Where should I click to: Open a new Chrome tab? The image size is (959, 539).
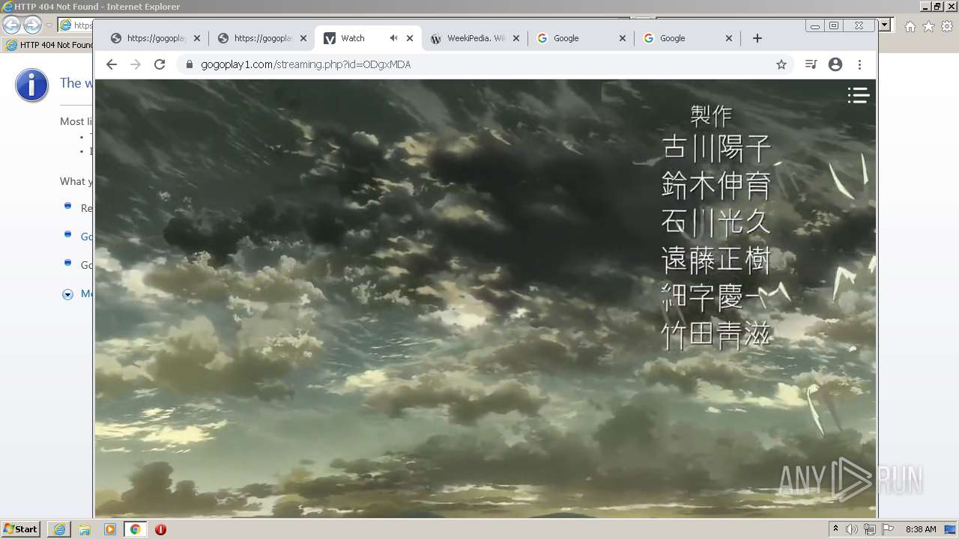pyautogui.click(x=757, y=38)
